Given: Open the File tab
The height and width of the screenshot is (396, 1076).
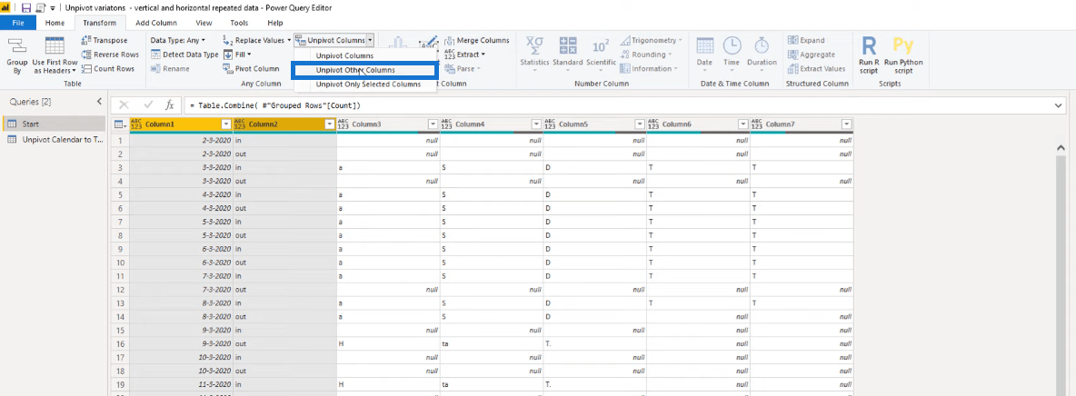Looking at the screenshot, I should tap(18, 23).
